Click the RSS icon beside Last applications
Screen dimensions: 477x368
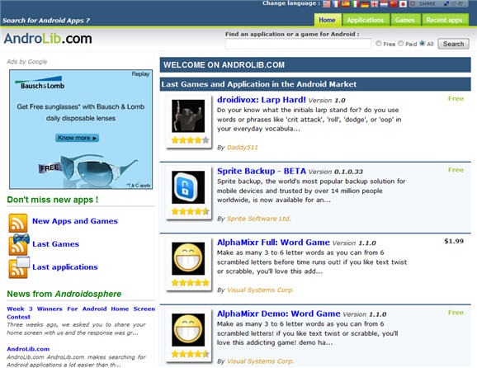[19, 267]
